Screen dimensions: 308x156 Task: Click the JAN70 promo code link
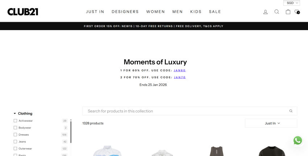(180, 77)
